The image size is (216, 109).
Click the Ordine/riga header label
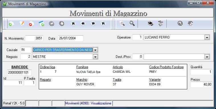point(48,67)
